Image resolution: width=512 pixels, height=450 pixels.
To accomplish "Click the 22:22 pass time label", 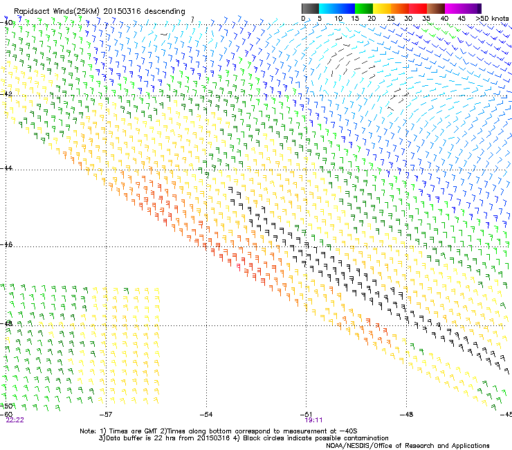I will [15, 420].
